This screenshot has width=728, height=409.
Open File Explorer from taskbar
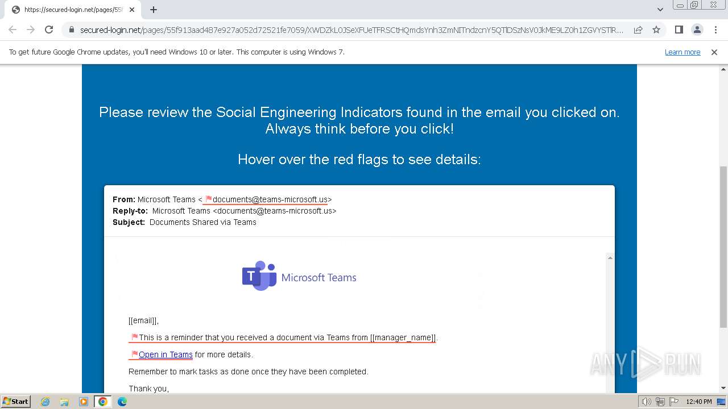(x=64, y=402)
